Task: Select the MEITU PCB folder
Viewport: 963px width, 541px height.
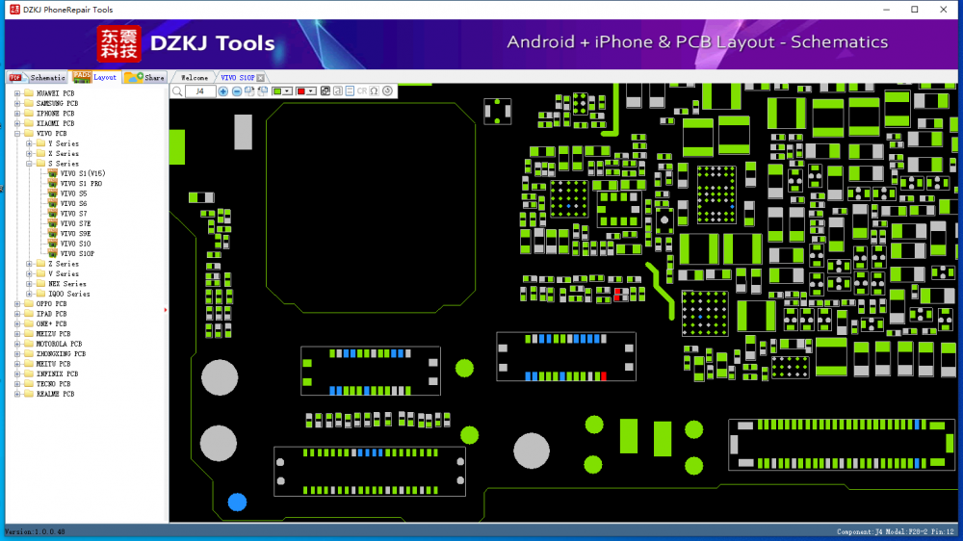Action: pyautogui.click(x=53, y=364)
